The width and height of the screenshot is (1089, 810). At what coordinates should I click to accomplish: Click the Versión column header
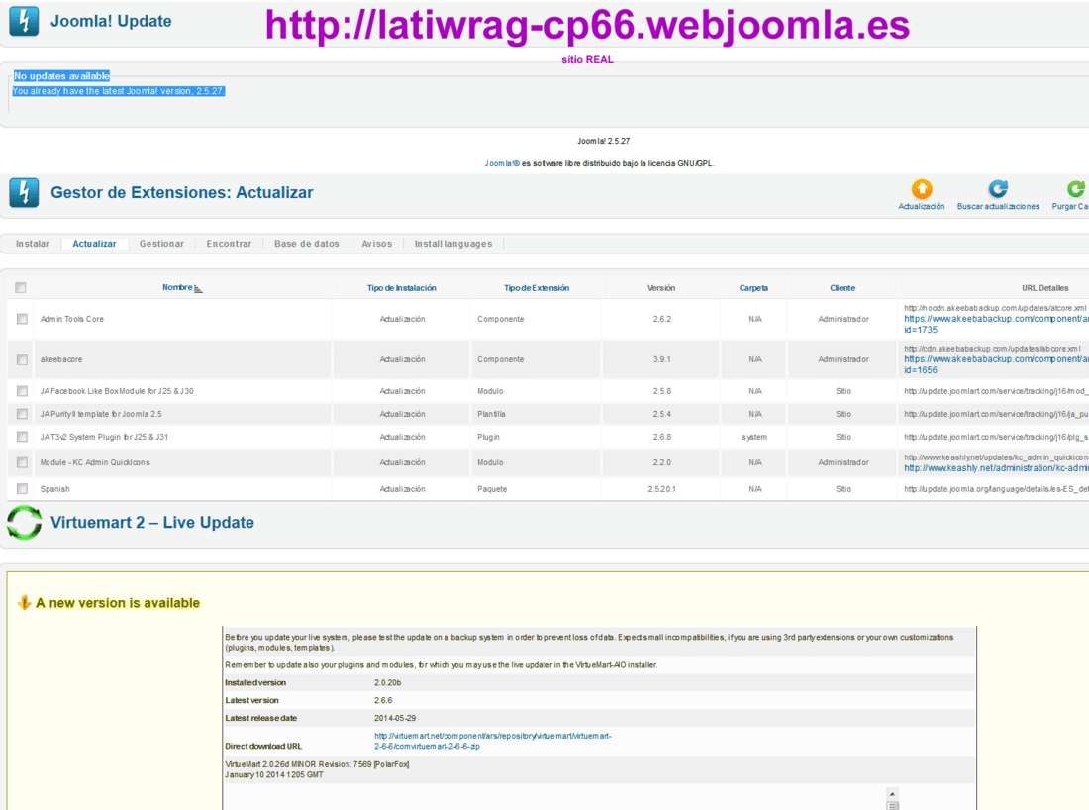[x=661, y=288]
